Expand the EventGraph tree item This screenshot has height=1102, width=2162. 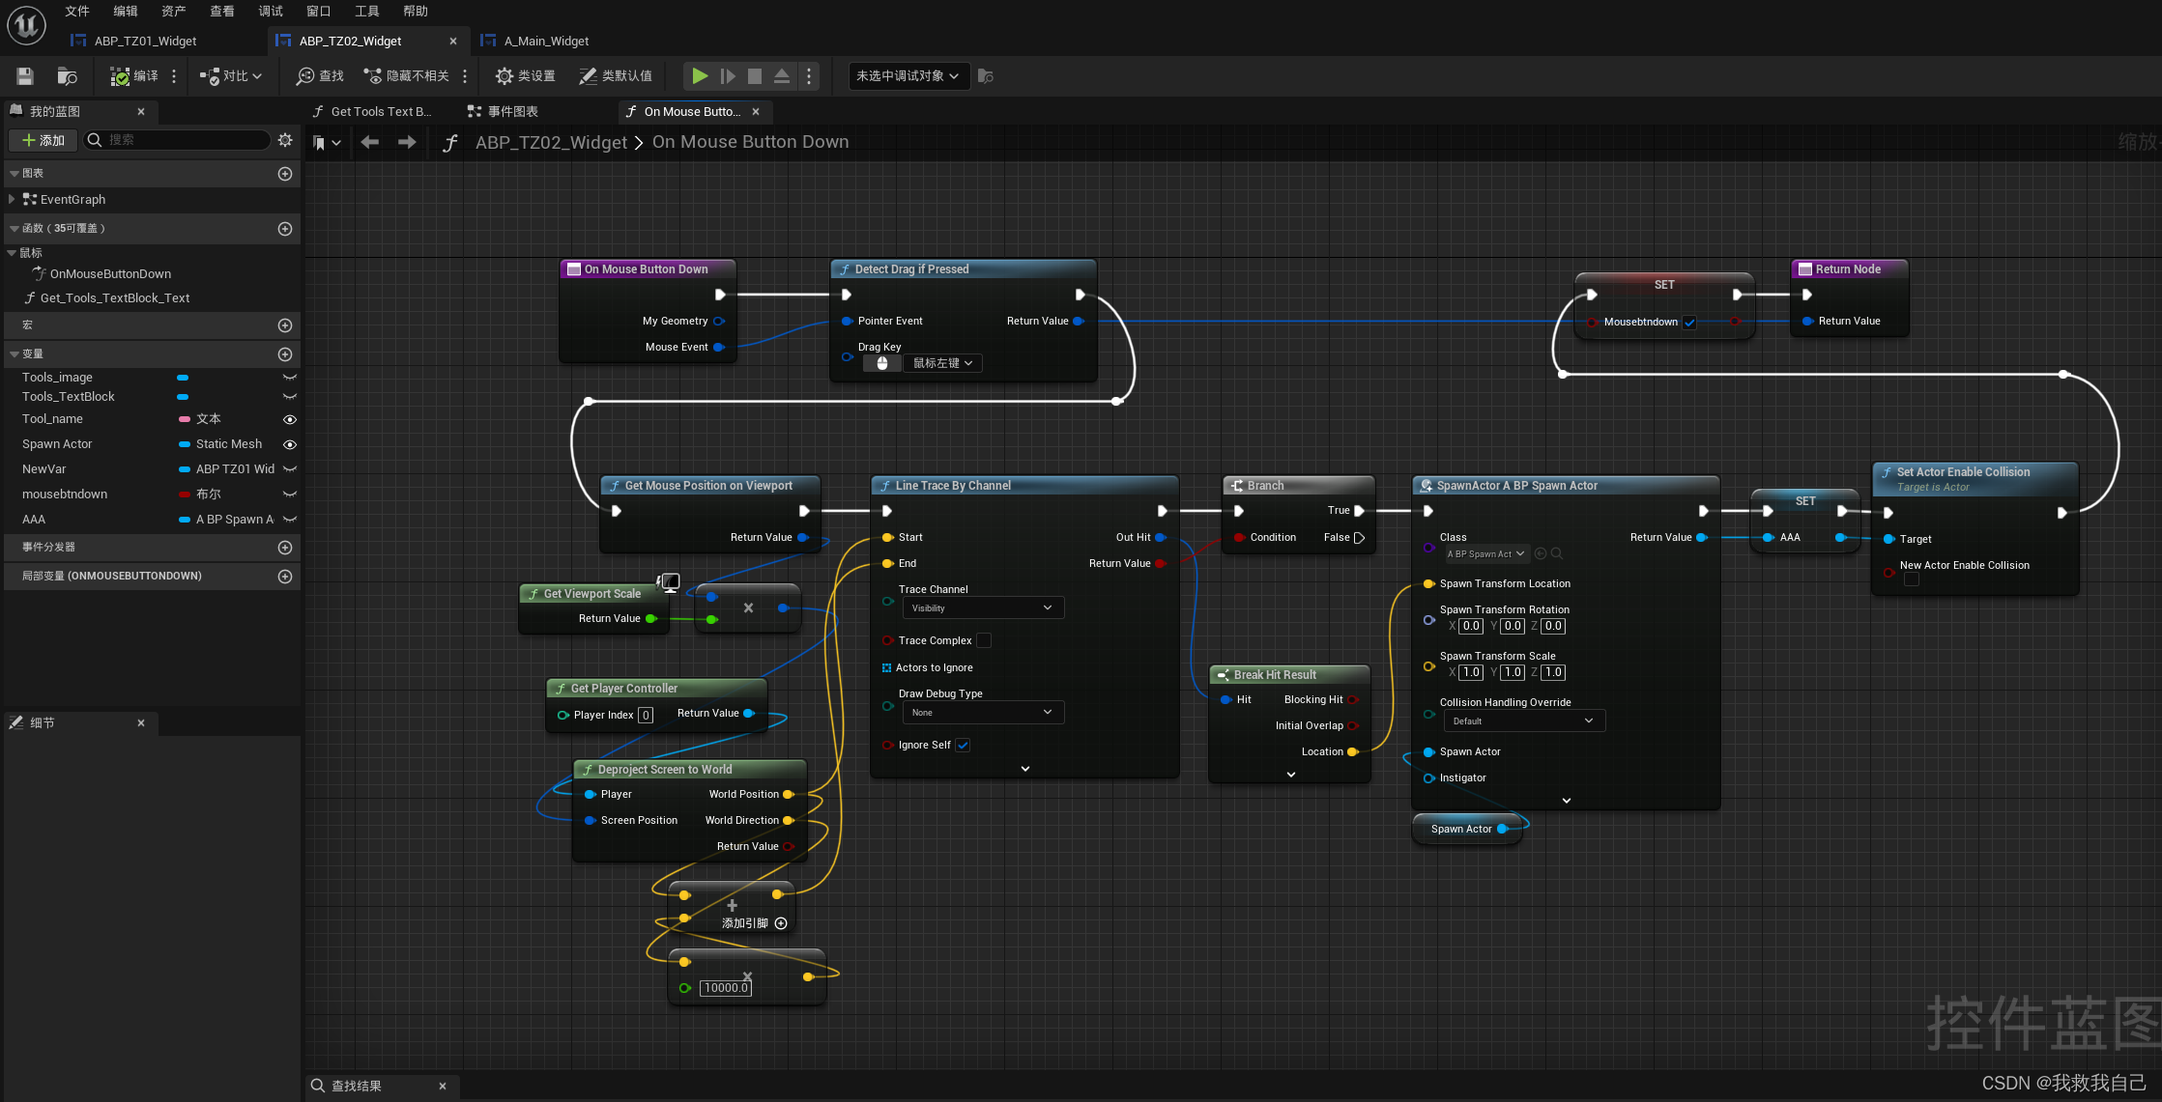[x=12, y=199]
